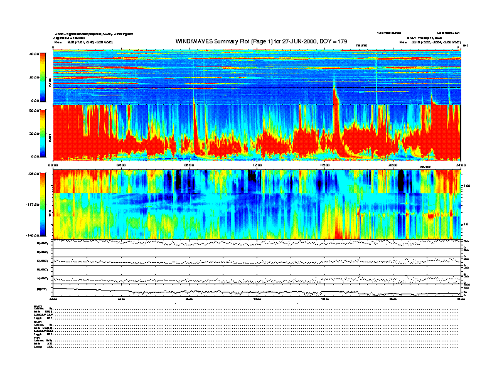The width and height of the screenshot is (497, 384).
Task: Click the 16:00 tick under RAD1 spectrogram
Action: point(325,165)
